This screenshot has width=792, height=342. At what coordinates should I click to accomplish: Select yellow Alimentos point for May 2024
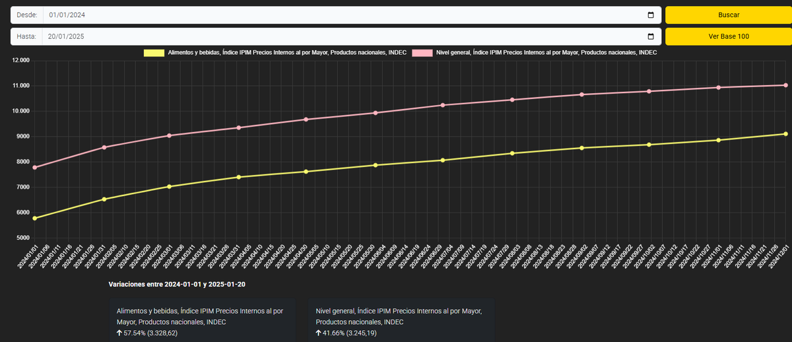point(306,172)
